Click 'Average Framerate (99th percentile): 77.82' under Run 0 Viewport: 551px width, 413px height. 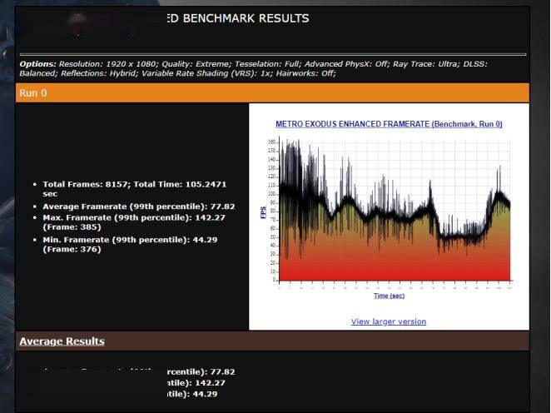[x=139, y=206]
